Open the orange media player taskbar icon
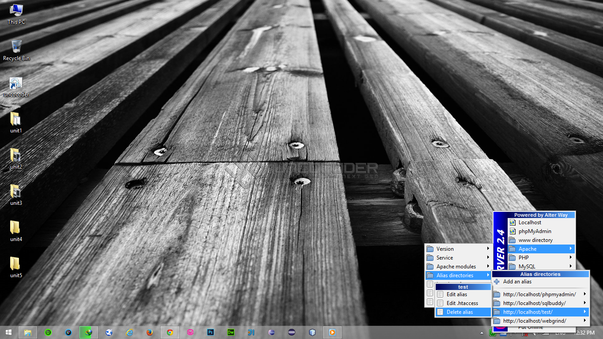The image size is (603, 339). point(332,332)
